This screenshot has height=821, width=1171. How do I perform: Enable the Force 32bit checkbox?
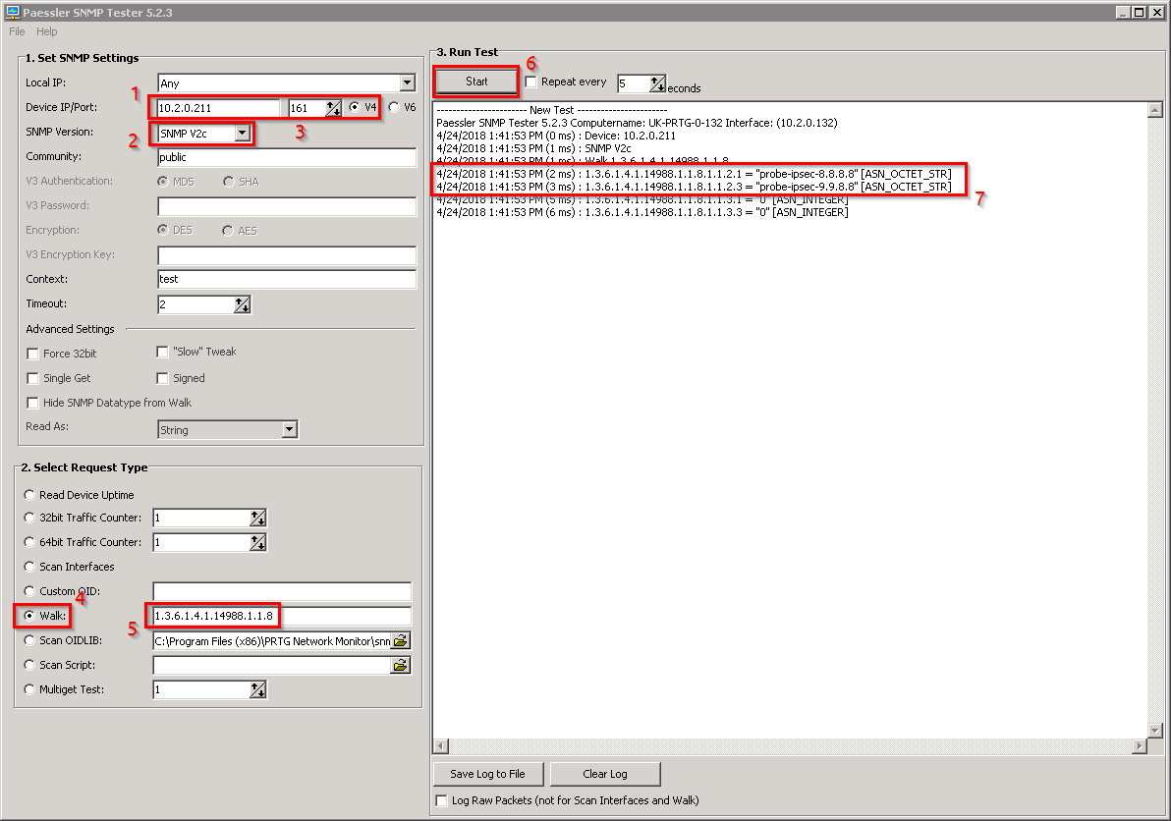(x=32, y=354)
